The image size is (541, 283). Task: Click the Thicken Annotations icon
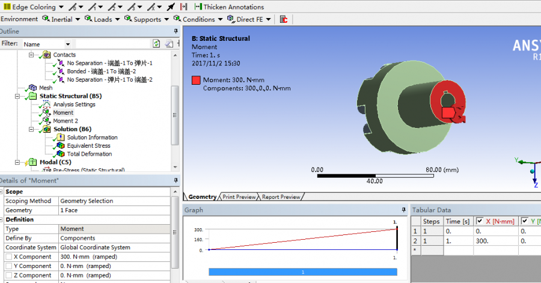click(x=198, y=7)
